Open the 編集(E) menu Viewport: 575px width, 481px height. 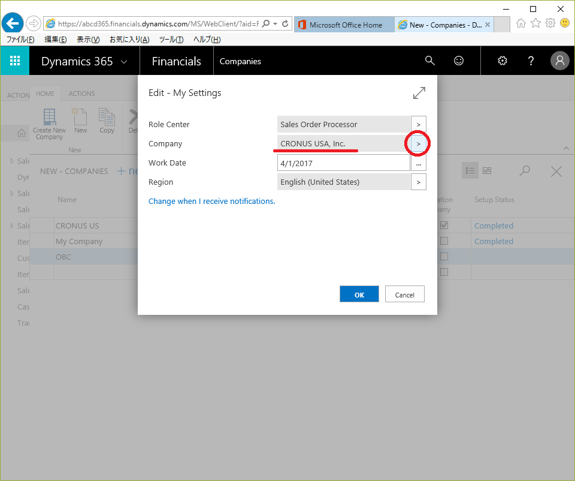pos(55,40)
